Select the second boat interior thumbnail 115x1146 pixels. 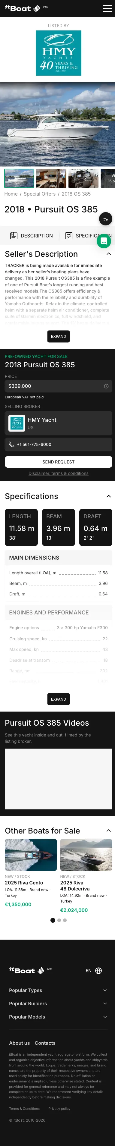pos(51,178)
